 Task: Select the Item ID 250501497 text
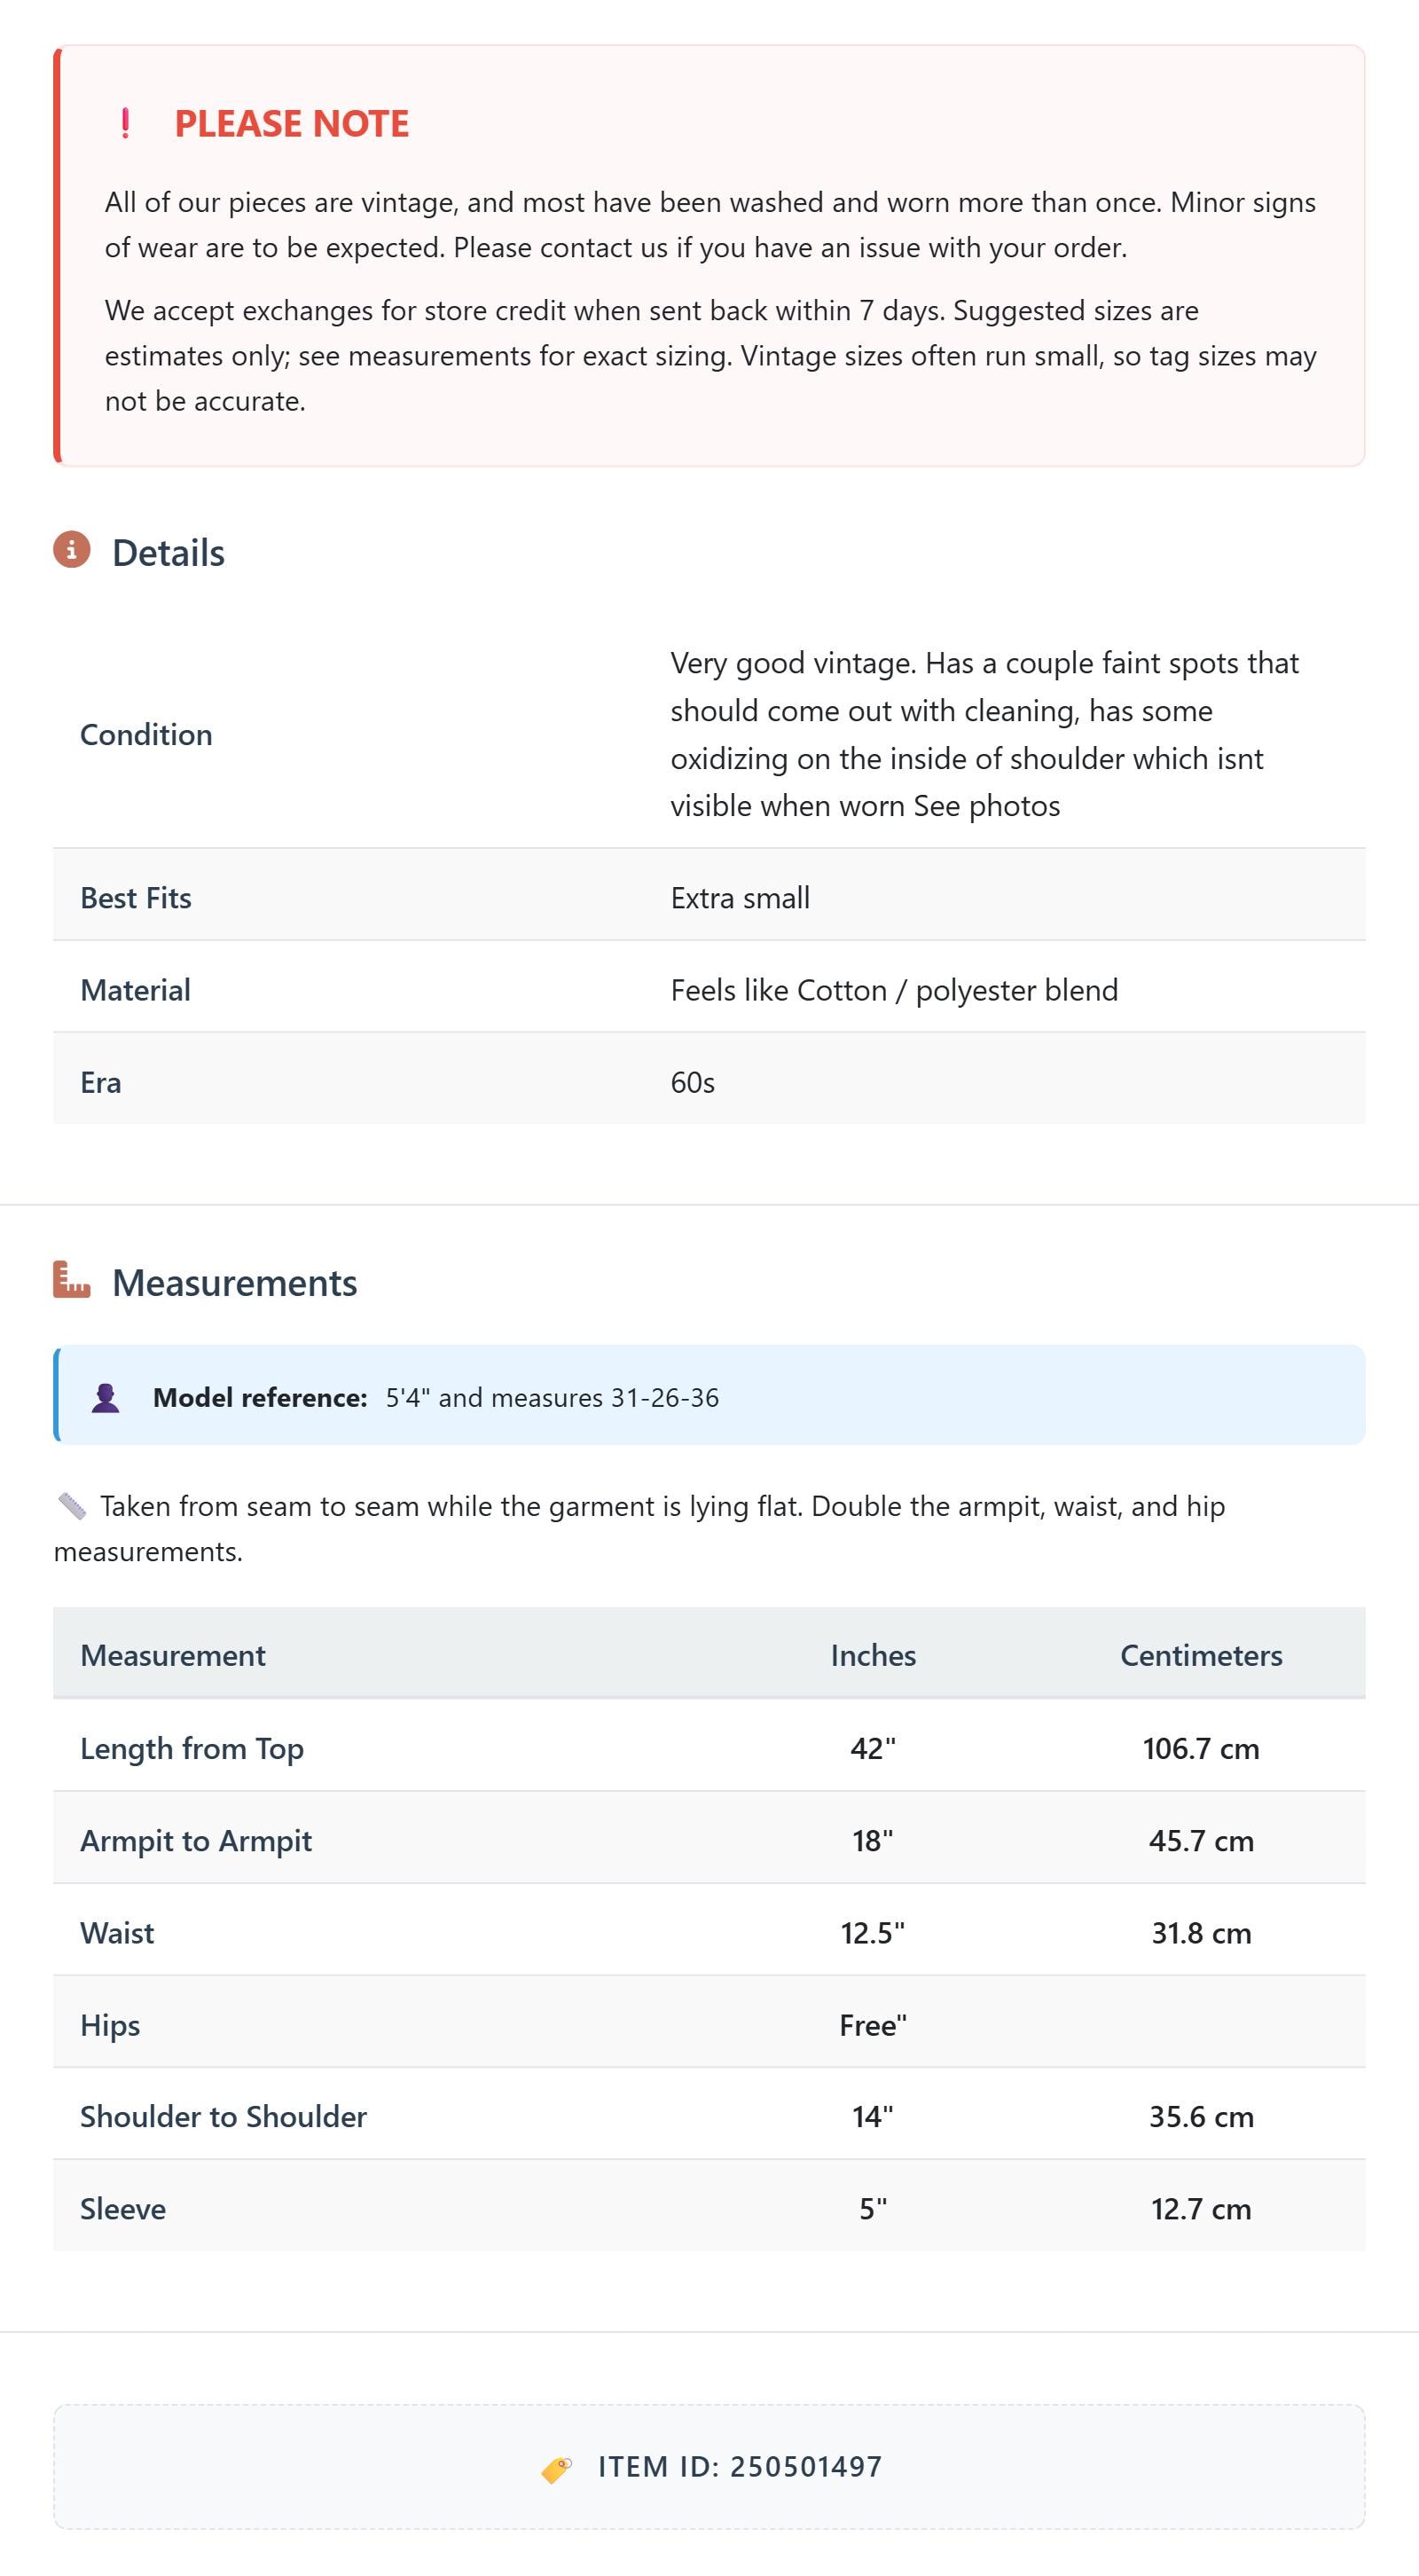pos(740,2467)
